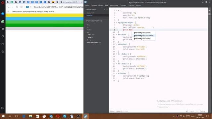Toggle INS insert mode in status bar

click(187, 111)
